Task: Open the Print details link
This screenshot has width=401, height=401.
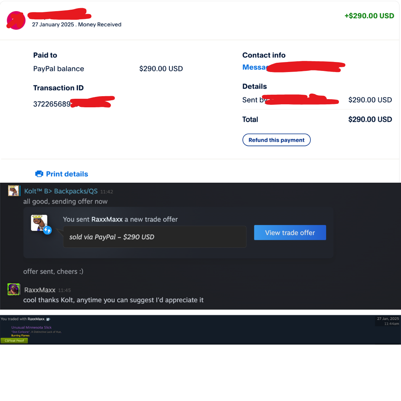Action: pos(67,174)
